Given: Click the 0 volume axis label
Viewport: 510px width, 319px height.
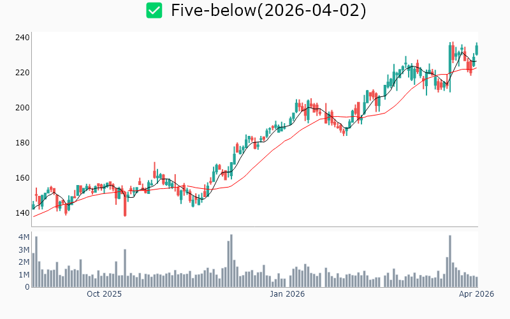Looking at the screenshot, I should point(27,287).
